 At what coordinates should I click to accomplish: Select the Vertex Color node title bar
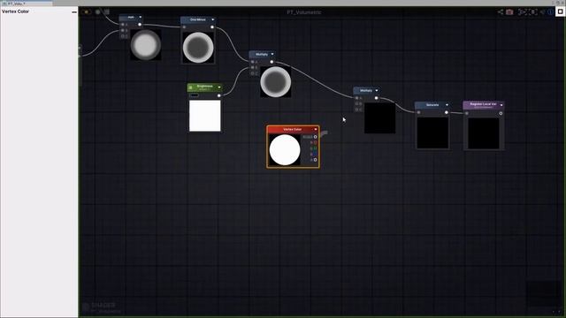click(293, 130)
